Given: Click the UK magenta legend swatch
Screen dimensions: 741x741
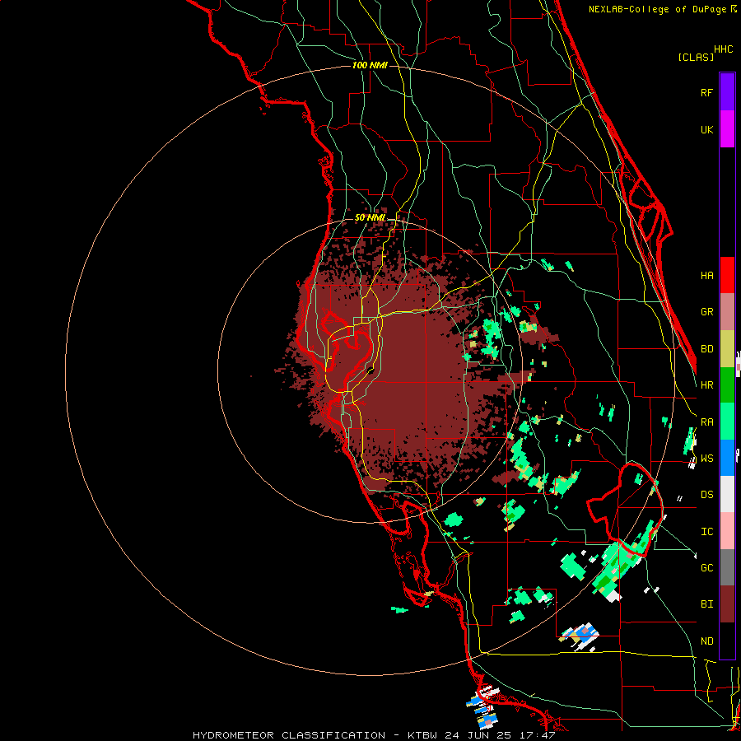Looking at the screenshot, I should click(727, 128).
